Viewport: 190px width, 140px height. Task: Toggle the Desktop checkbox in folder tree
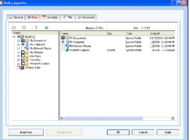pos(18,37)
